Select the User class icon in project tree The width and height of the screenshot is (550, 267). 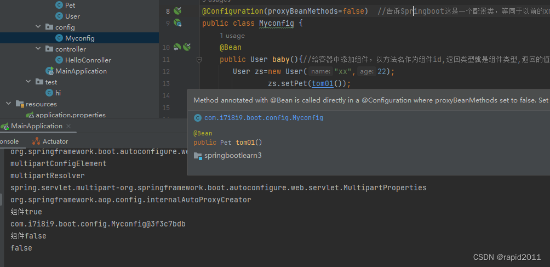pos(59,16)
